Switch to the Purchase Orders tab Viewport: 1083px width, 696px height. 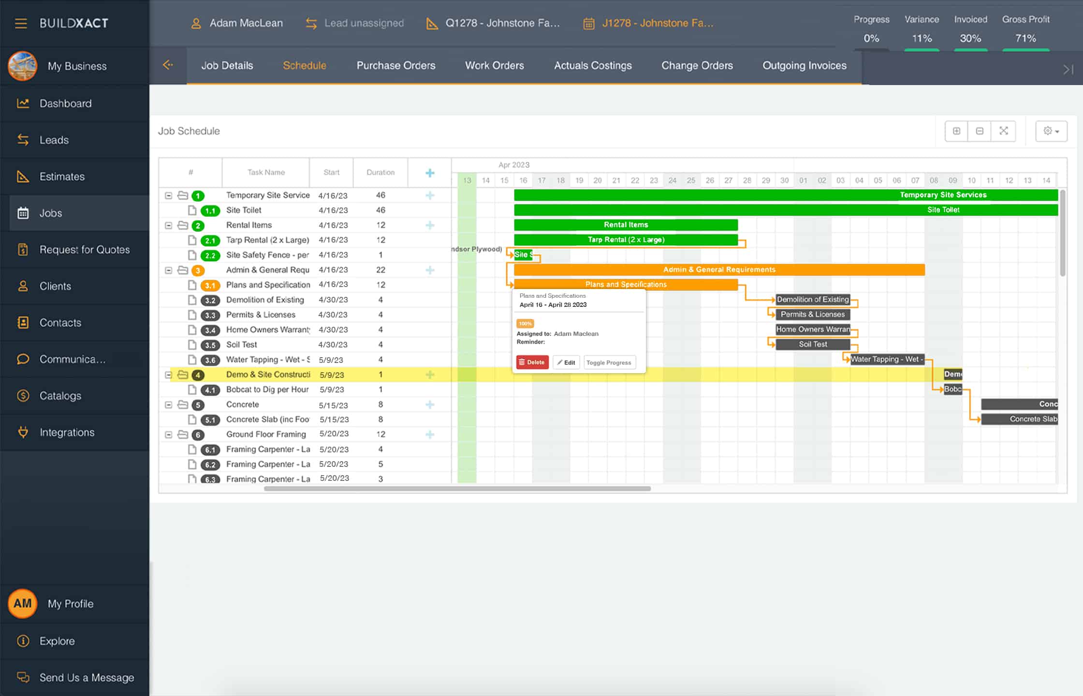coord(395,66)
